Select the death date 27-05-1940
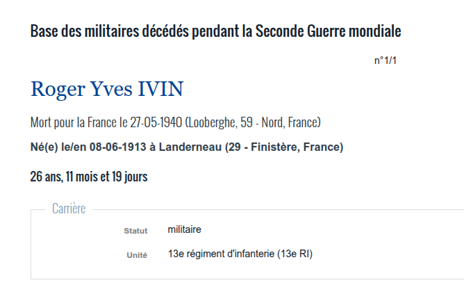 (x=156, y=122)
